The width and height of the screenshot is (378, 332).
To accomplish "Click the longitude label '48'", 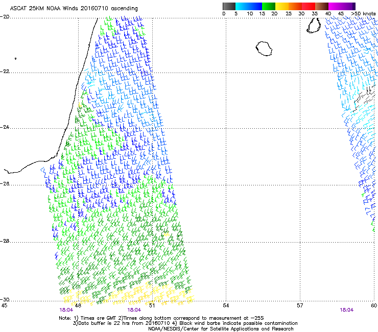I will (78, 306).
